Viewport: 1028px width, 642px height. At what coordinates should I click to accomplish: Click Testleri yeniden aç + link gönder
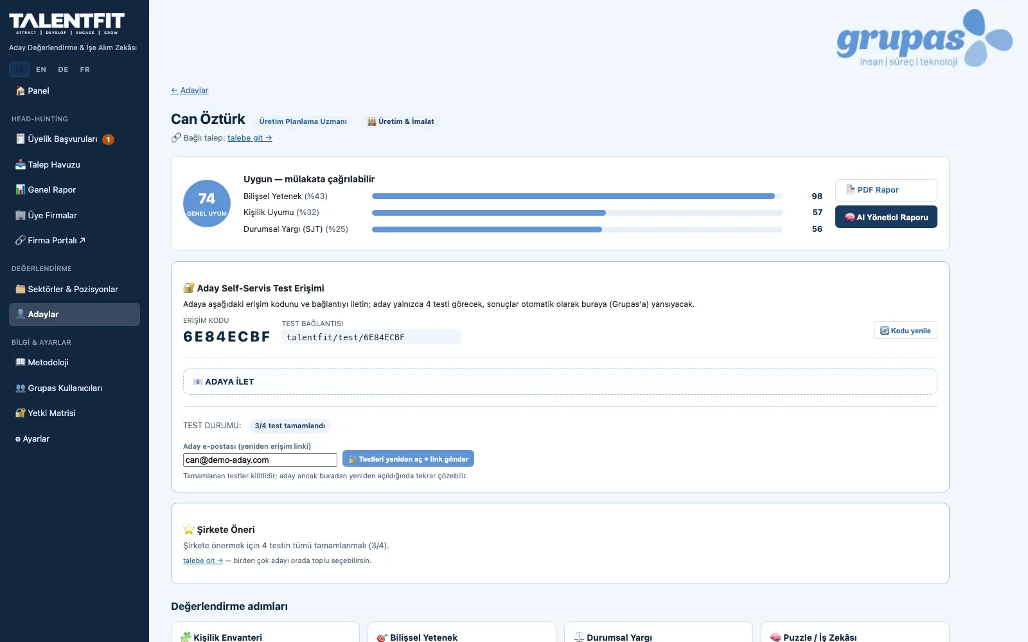[408, 459]
